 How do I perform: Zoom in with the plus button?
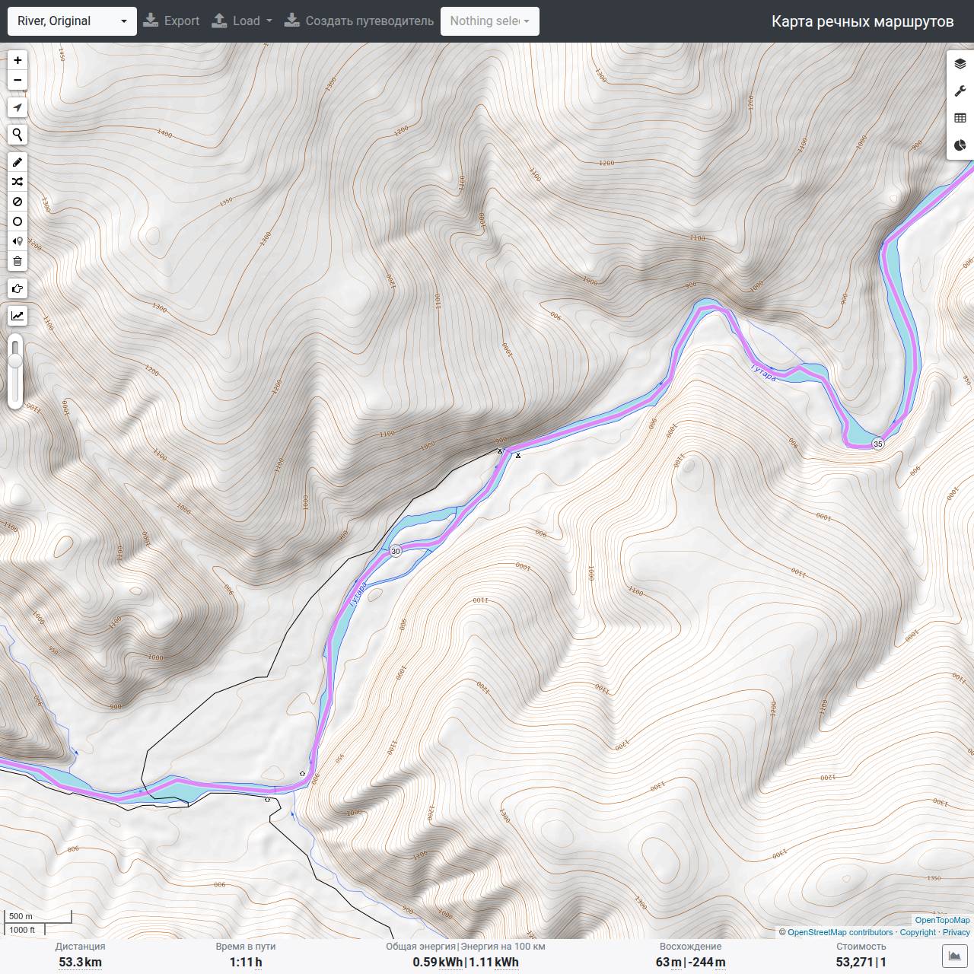tap(18, 60)
